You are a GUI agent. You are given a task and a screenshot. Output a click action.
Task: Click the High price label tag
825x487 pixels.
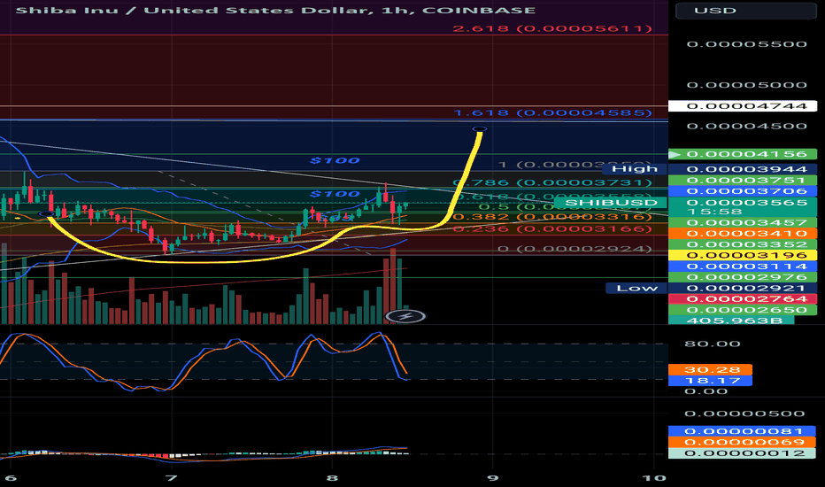coord(636,169)
